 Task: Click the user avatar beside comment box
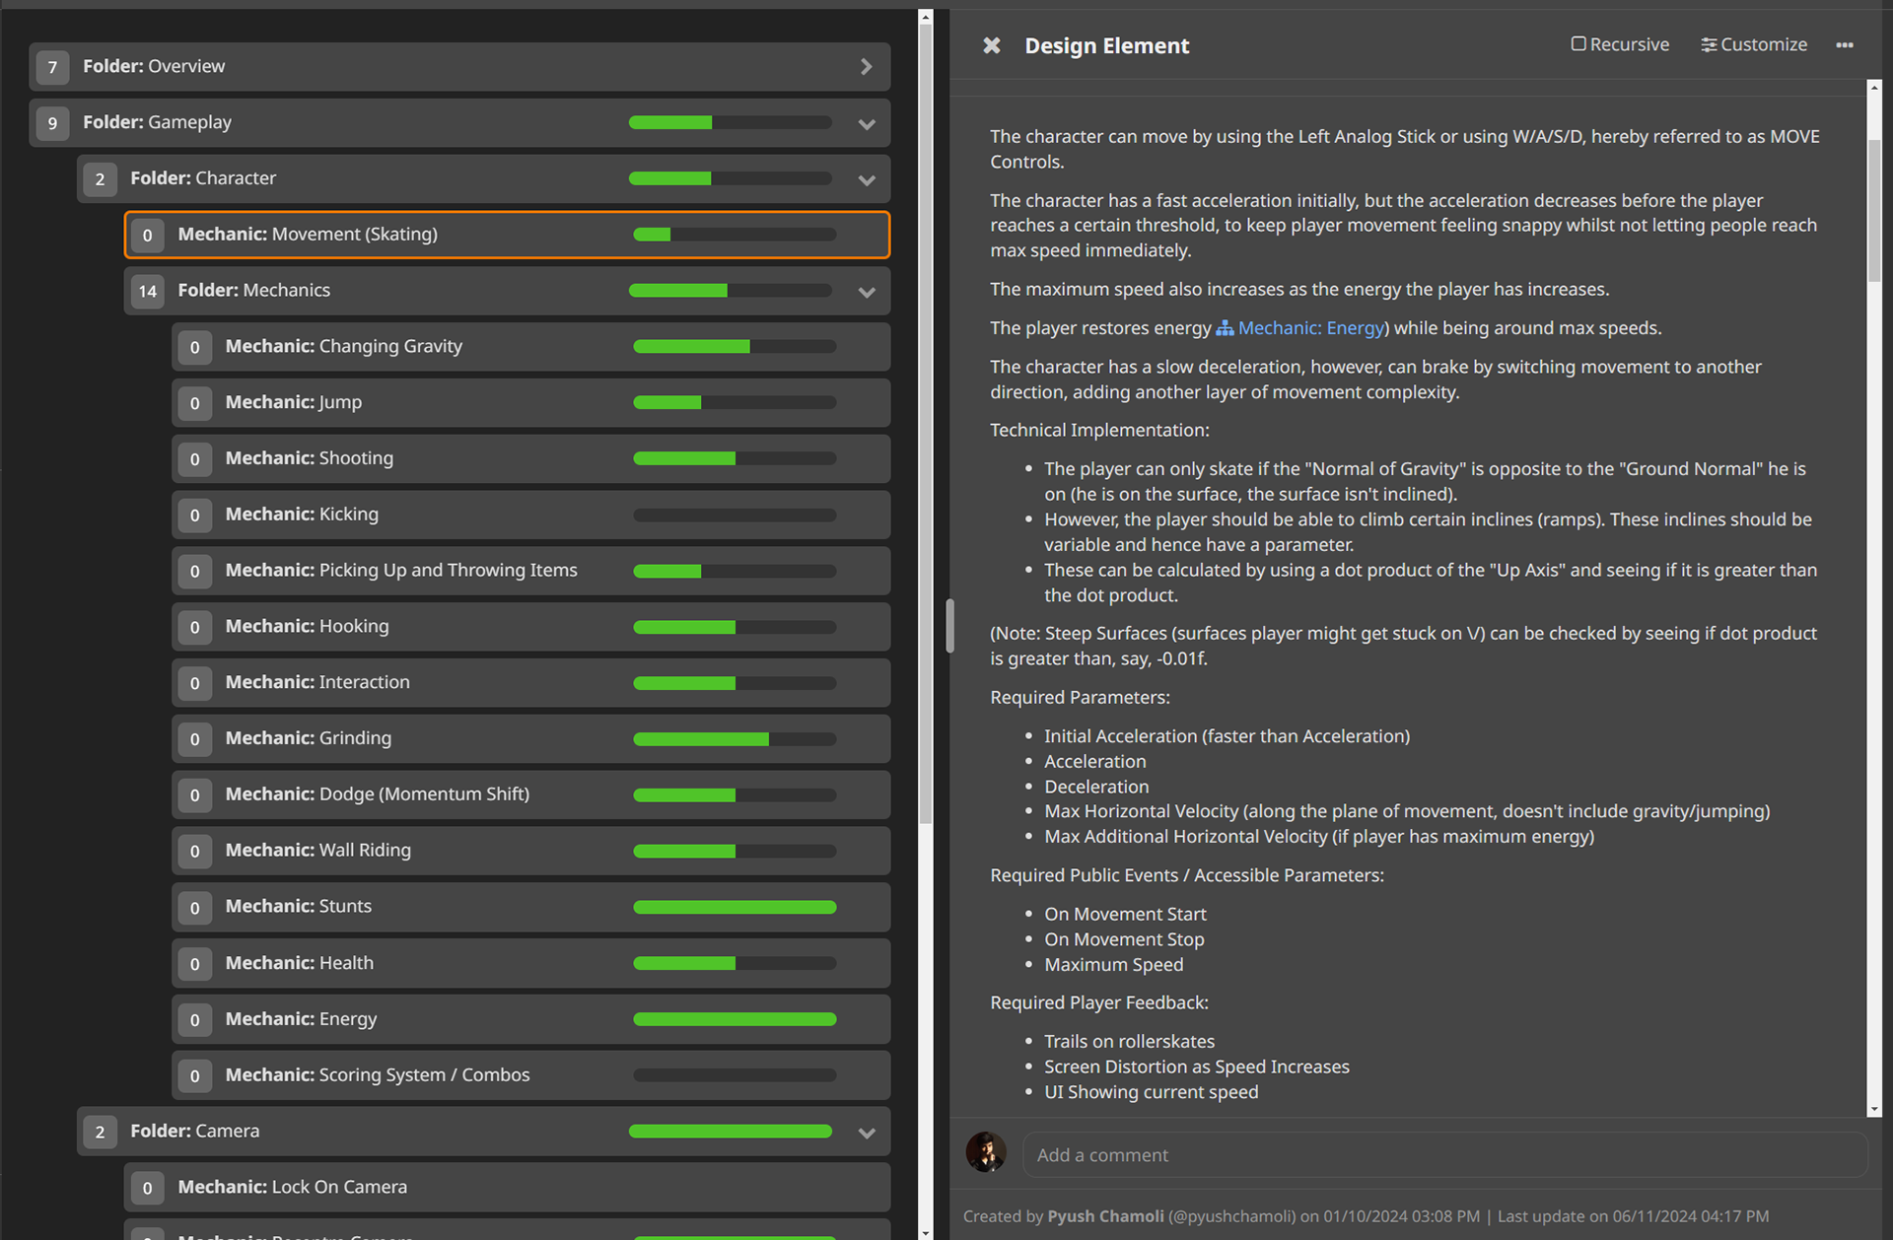coord(986,1152)
